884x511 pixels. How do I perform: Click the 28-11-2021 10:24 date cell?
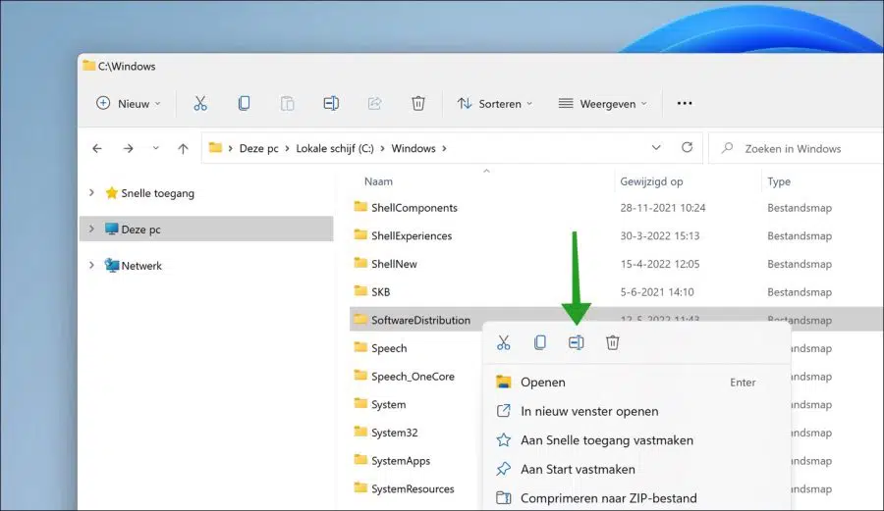point(663,208)
